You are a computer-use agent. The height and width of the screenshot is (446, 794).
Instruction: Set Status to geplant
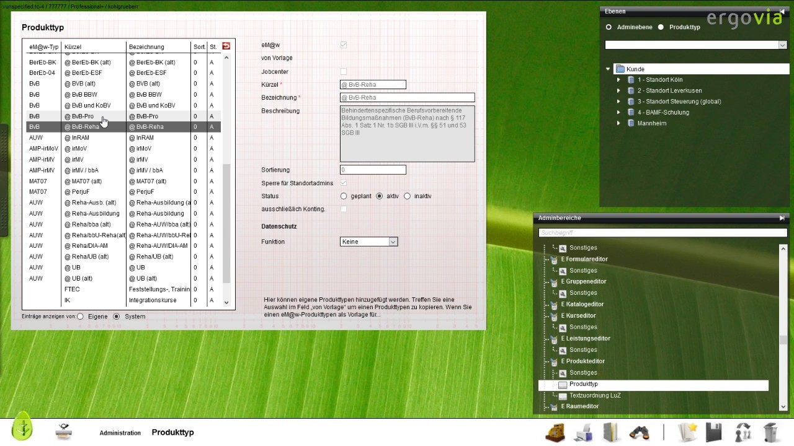tap(344, 196)
